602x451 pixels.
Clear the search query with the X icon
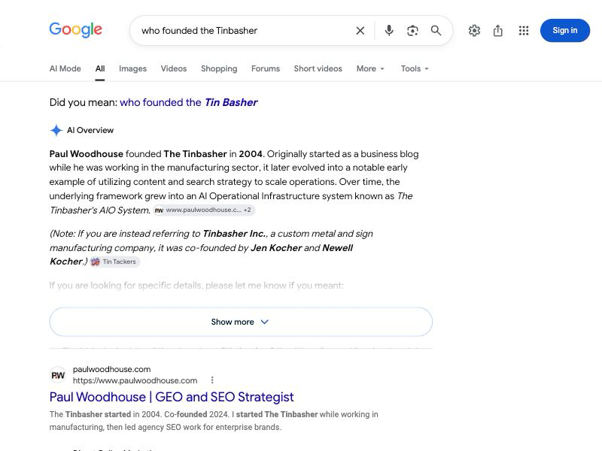point(360,31)
